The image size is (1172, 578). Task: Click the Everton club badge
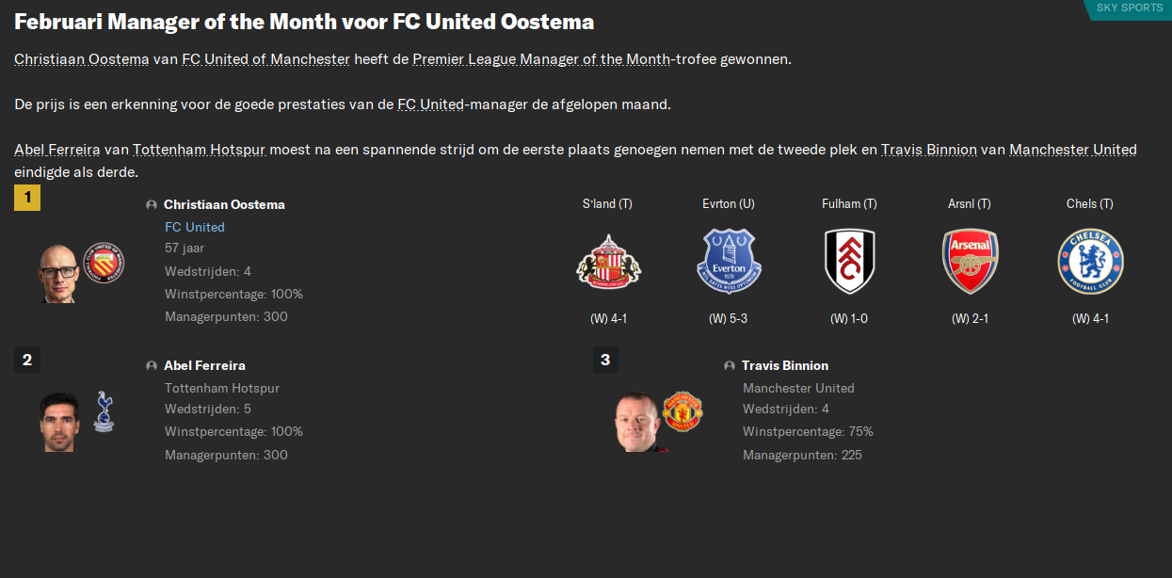click(x=729, y=261)
